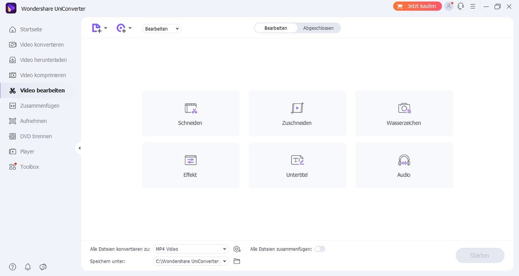Open the hamburger menu icon

(x=473, y=6)
